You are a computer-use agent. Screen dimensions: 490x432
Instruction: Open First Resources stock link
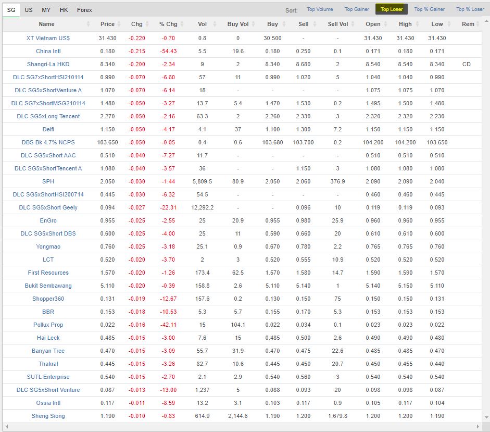[x=48, y=273]
